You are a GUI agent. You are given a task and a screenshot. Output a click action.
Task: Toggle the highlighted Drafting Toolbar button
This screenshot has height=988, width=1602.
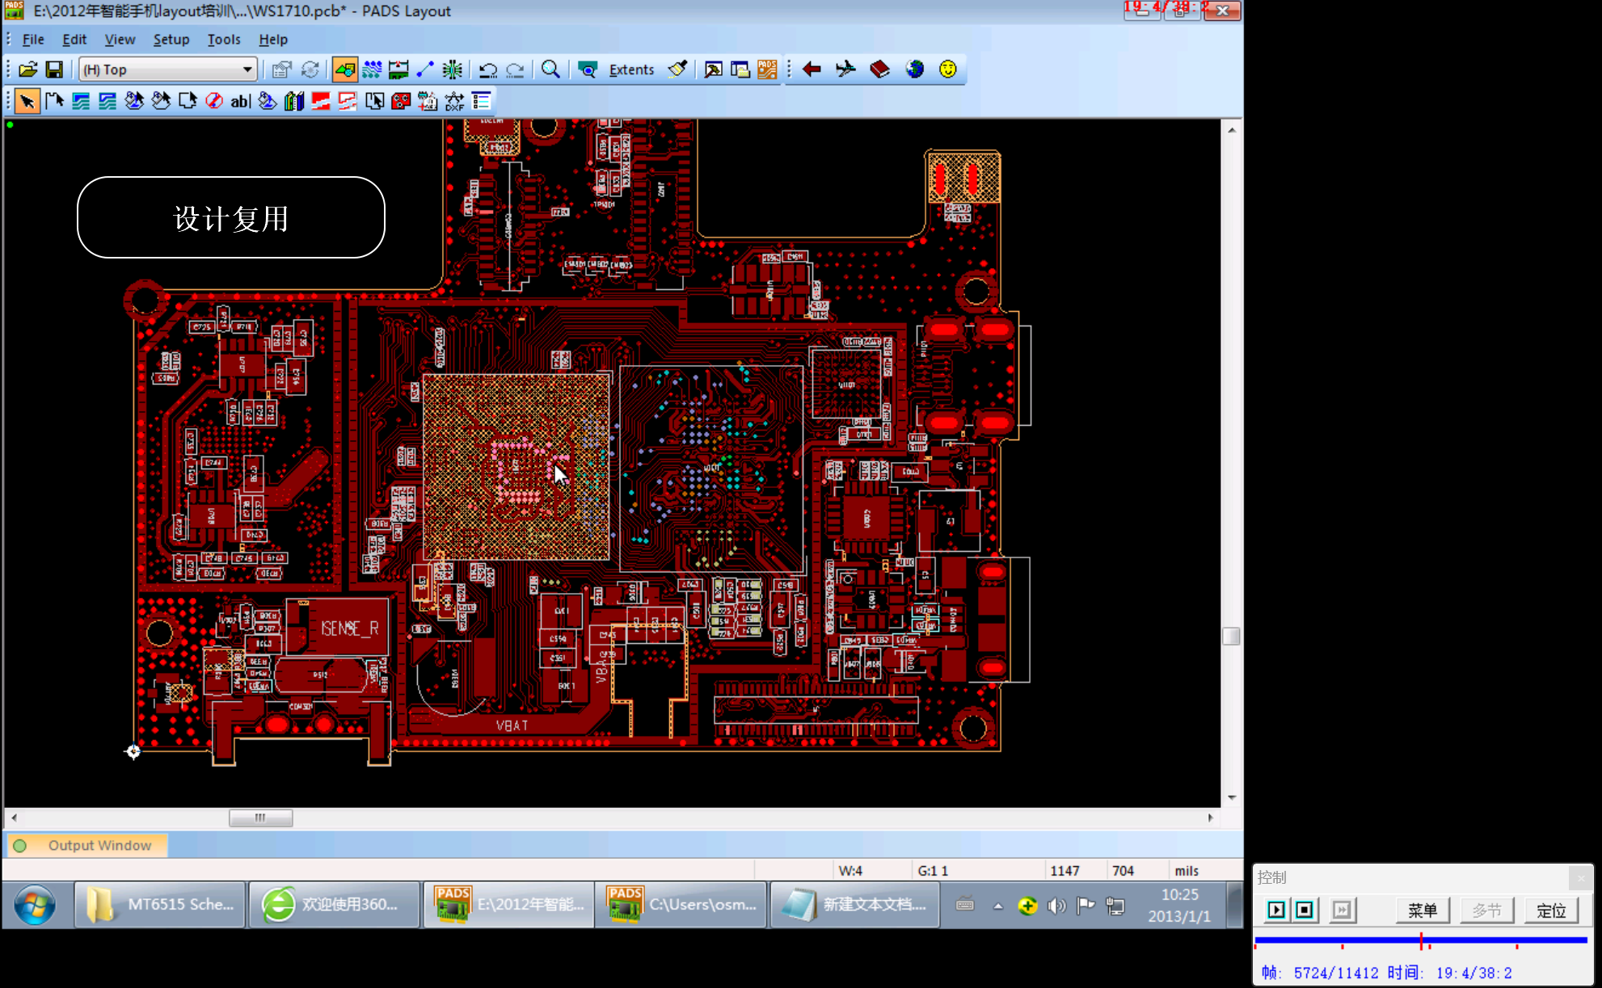[344, 69]
